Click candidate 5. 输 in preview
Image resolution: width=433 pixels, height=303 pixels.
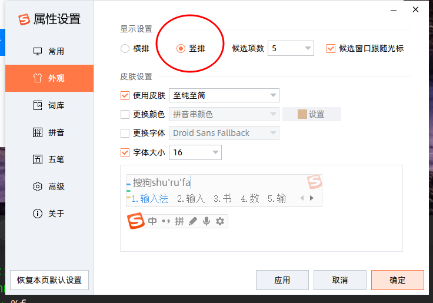point(277,199)
